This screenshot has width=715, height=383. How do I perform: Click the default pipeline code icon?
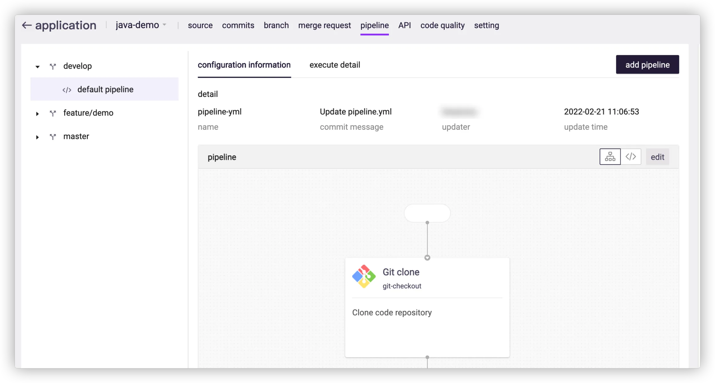67,90
